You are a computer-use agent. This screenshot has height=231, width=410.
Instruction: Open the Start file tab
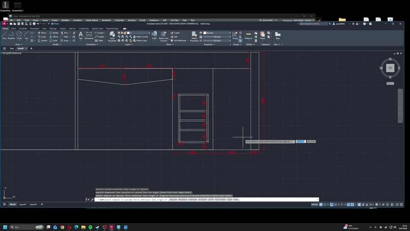tap(12, 48)
